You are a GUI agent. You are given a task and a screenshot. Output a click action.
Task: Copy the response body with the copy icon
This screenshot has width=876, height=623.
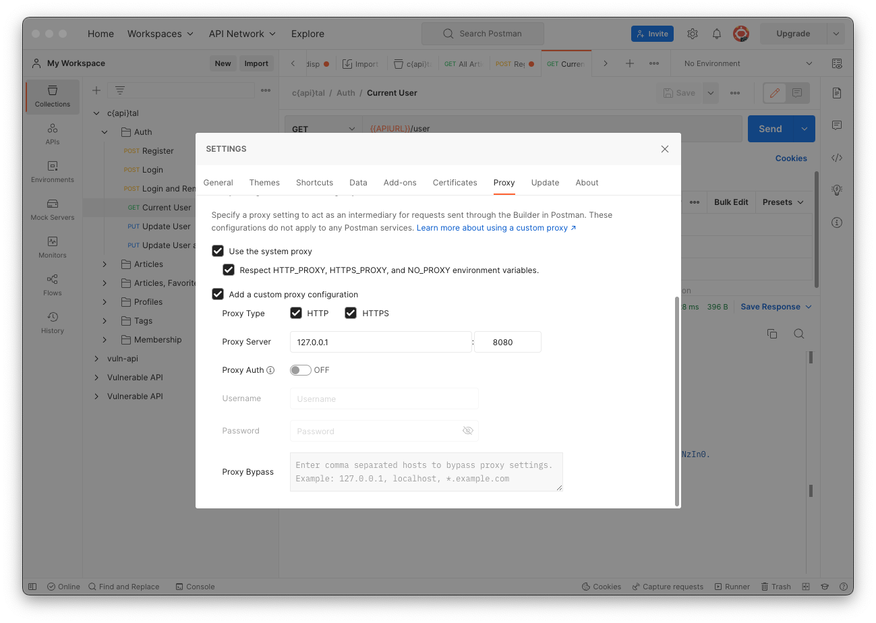coord(772,334)
